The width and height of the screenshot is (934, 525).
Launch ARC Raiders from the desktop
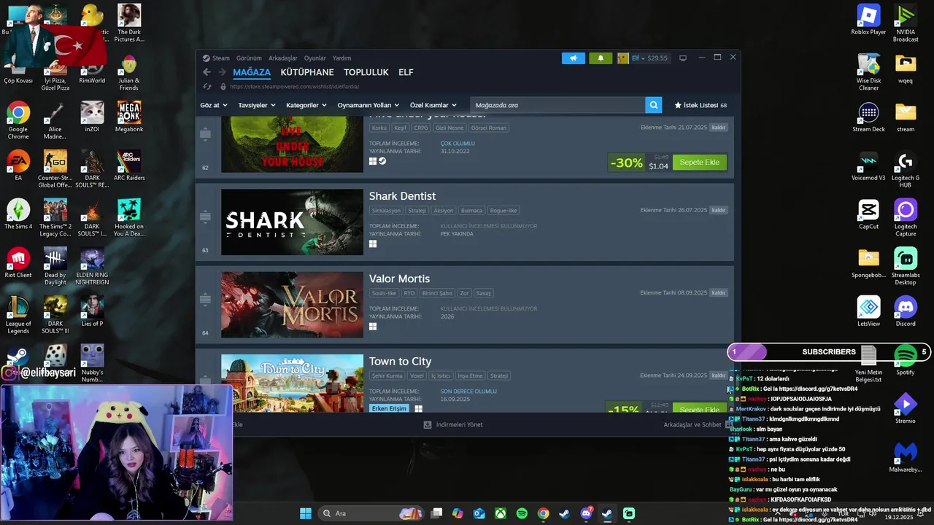pos(129,166)
